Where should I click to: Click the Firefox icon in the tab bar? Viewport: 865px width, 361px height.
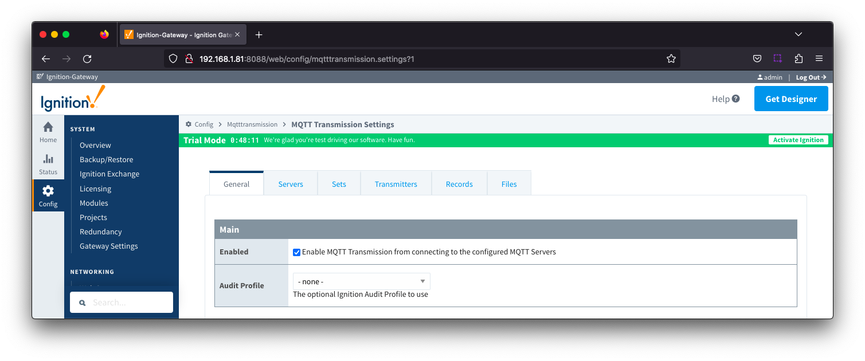[x=104, y=34]
